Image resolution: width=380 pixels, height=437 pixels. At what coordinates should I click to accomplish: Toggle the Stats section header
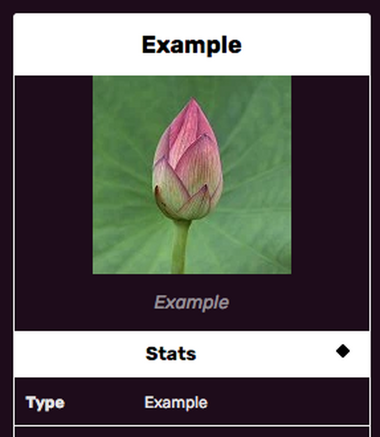pos(192,354)
